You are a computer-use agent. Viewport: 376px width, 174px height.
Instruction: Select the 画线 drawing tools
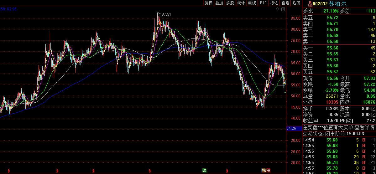pyautogui.click(x=252, y=3)
